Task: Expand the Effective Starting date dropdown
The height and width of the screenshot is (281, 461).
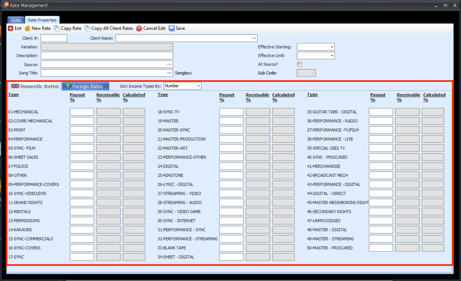Action: click(332, 47)
